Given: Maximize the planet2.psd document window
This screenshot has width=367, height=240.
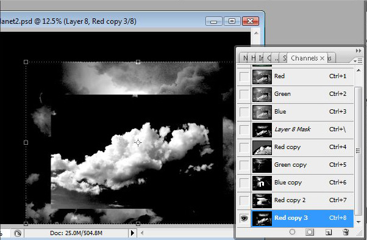Looking at the screenshot, I should pyautogui.click(x=232, y=21).
